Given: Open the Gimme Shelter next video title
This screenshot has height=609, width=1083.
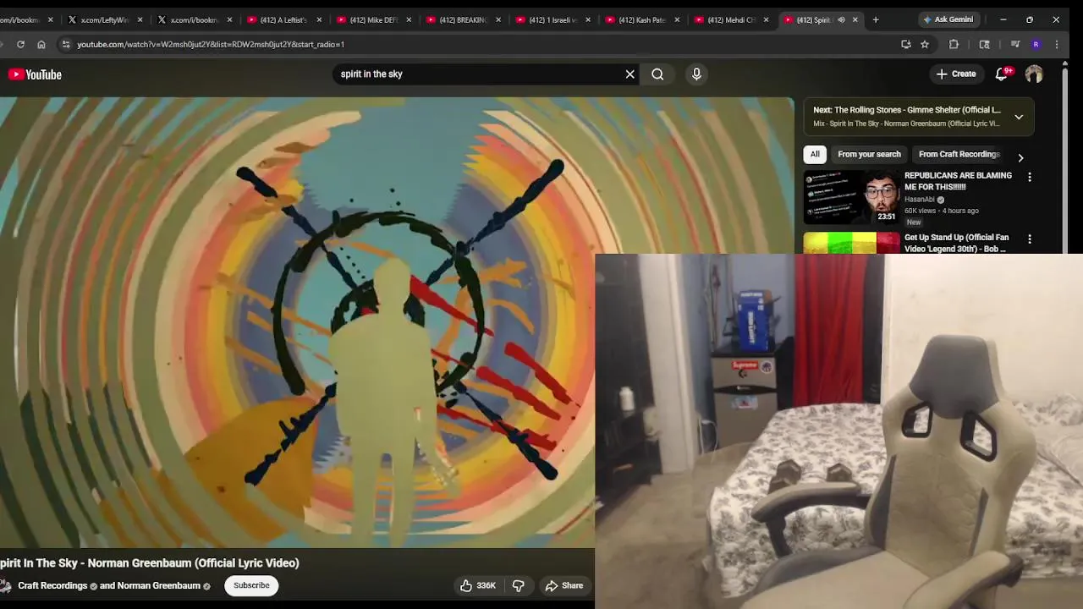Looking at the screenshot, I should [907, 110].
